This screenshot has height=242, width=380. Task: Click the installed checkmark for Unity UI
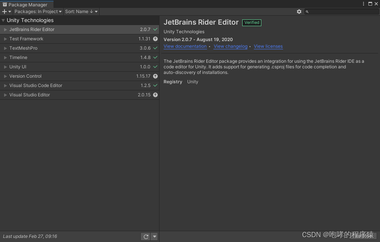(155, 67)
